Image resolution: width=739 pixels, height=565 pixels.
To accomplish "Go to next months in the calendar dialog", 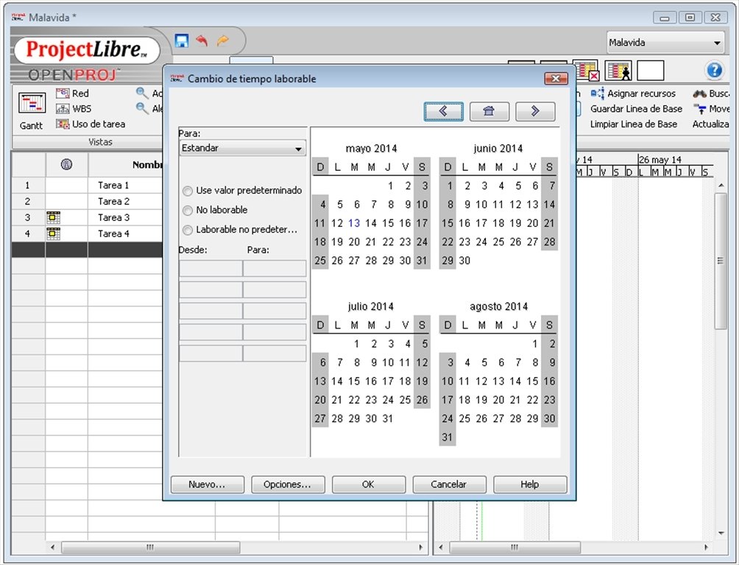I will [x=535, y=111].
